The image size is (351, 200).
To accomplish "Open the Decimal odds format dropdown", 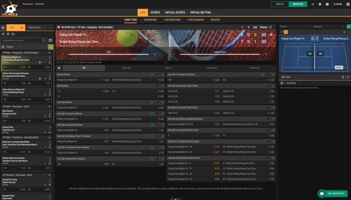I will tap(329, 26).
